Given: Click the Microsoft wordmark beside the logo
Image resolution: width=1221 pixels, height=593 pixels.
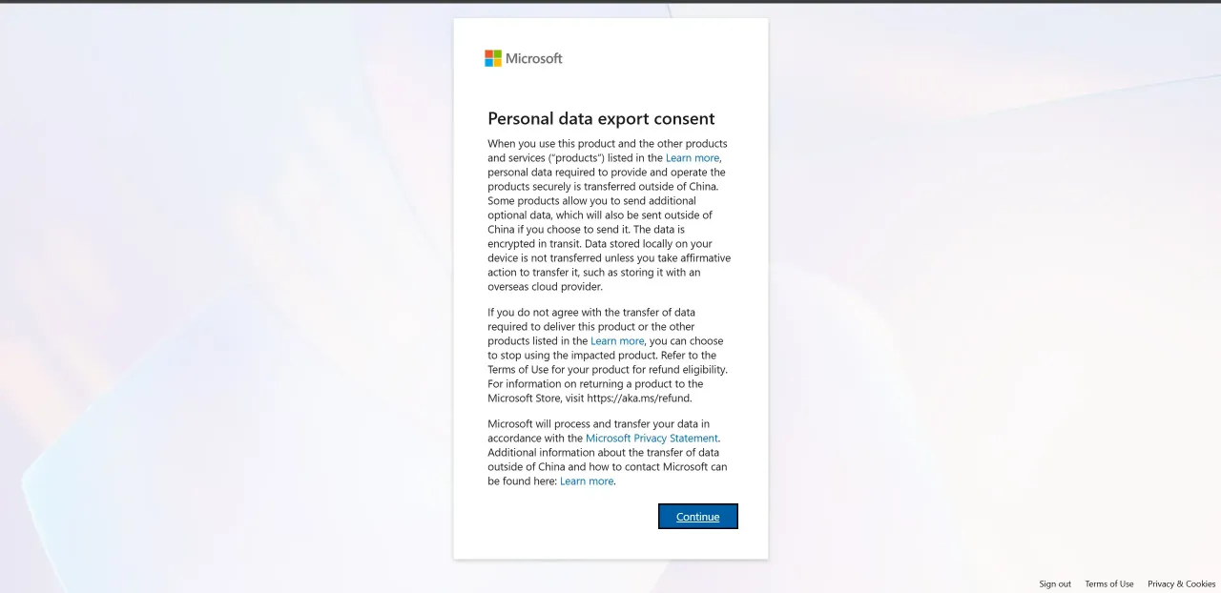Looking at the screenshot, I should (x=534, y=58).
